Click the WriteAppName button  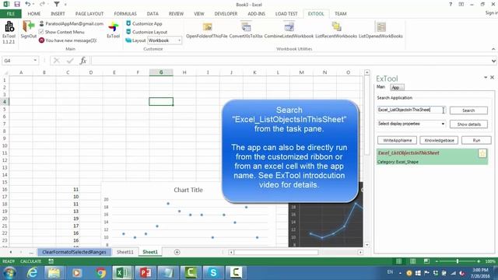[x=397, y=140]
